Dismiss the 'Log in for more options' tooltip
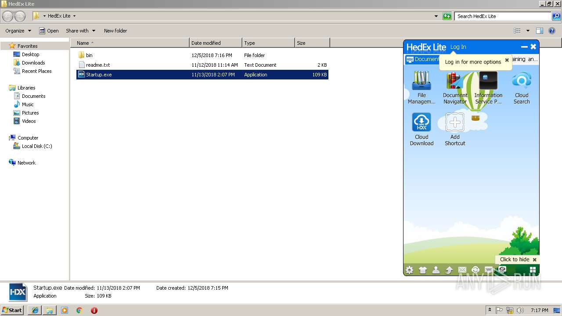This screenshot has width=562, height=316. coord(507,60)
